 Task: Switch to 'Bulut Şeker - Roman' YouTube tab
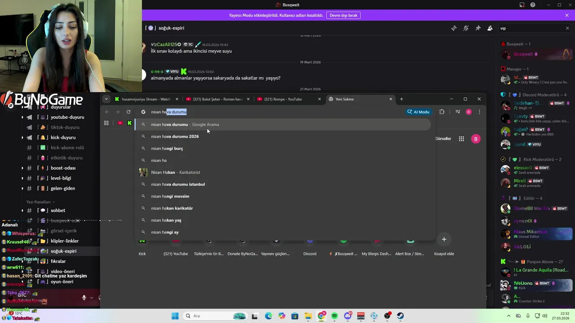pyautogui.click(x=217, y=99)
